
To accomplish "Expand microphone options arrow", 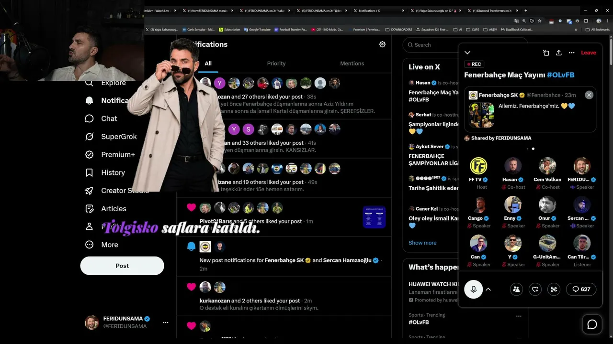I will [x=488, y=289].
